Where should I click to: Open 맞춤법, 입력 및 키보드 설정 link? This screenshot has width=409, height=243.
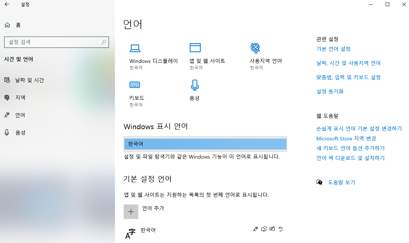click(348, 77)
